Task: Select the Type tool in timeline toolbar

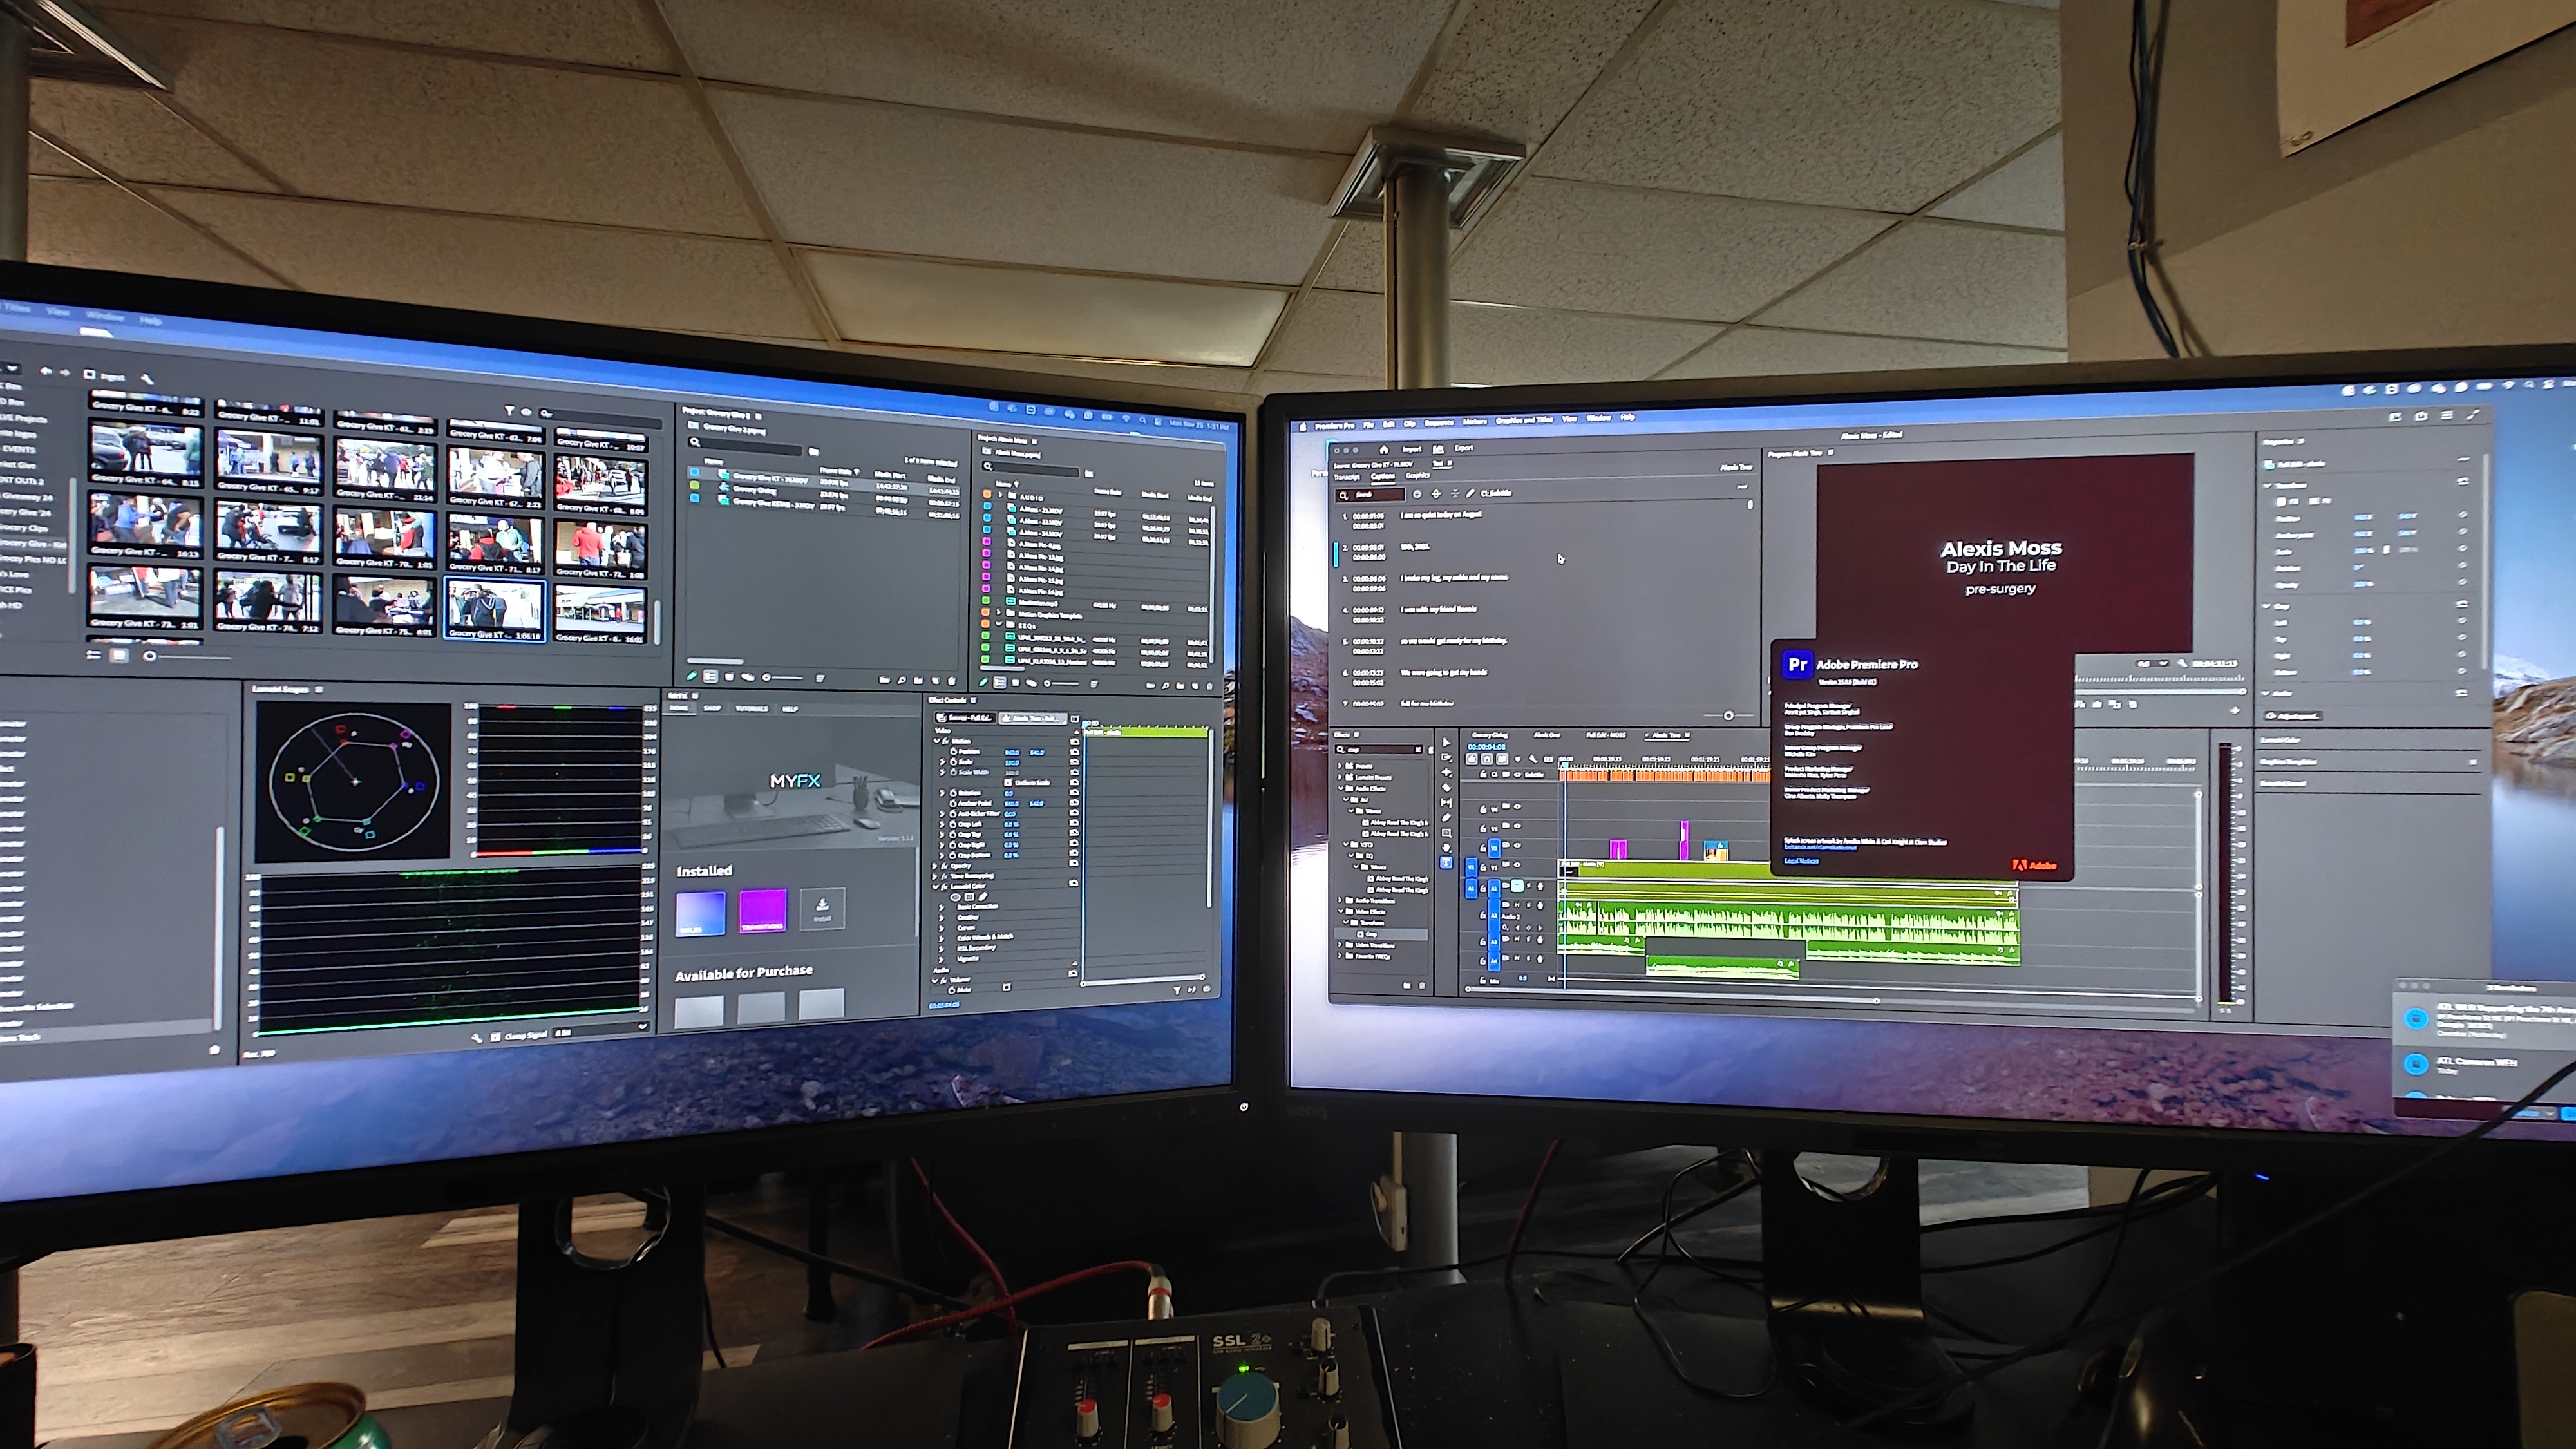Action: [x=1446, y=862]
